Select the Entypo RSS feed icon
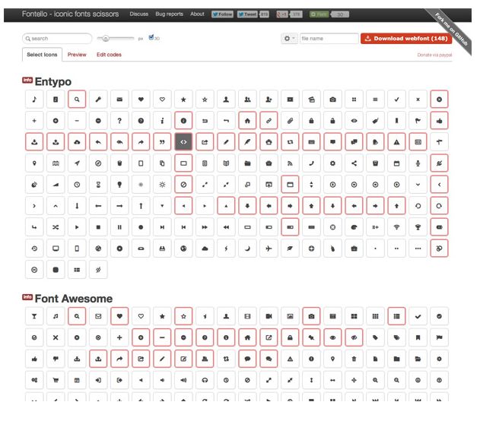The height and width of the screenshot is (421, 480). pos(290,163)
